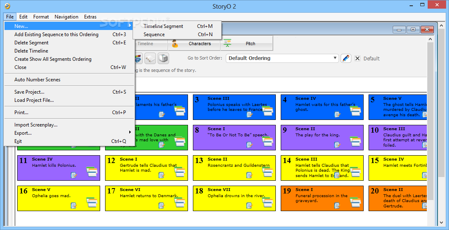The height and width of the screenshot is (230, 449).
Task: Open the note editor on scene card 19
Action: [338, 206]
